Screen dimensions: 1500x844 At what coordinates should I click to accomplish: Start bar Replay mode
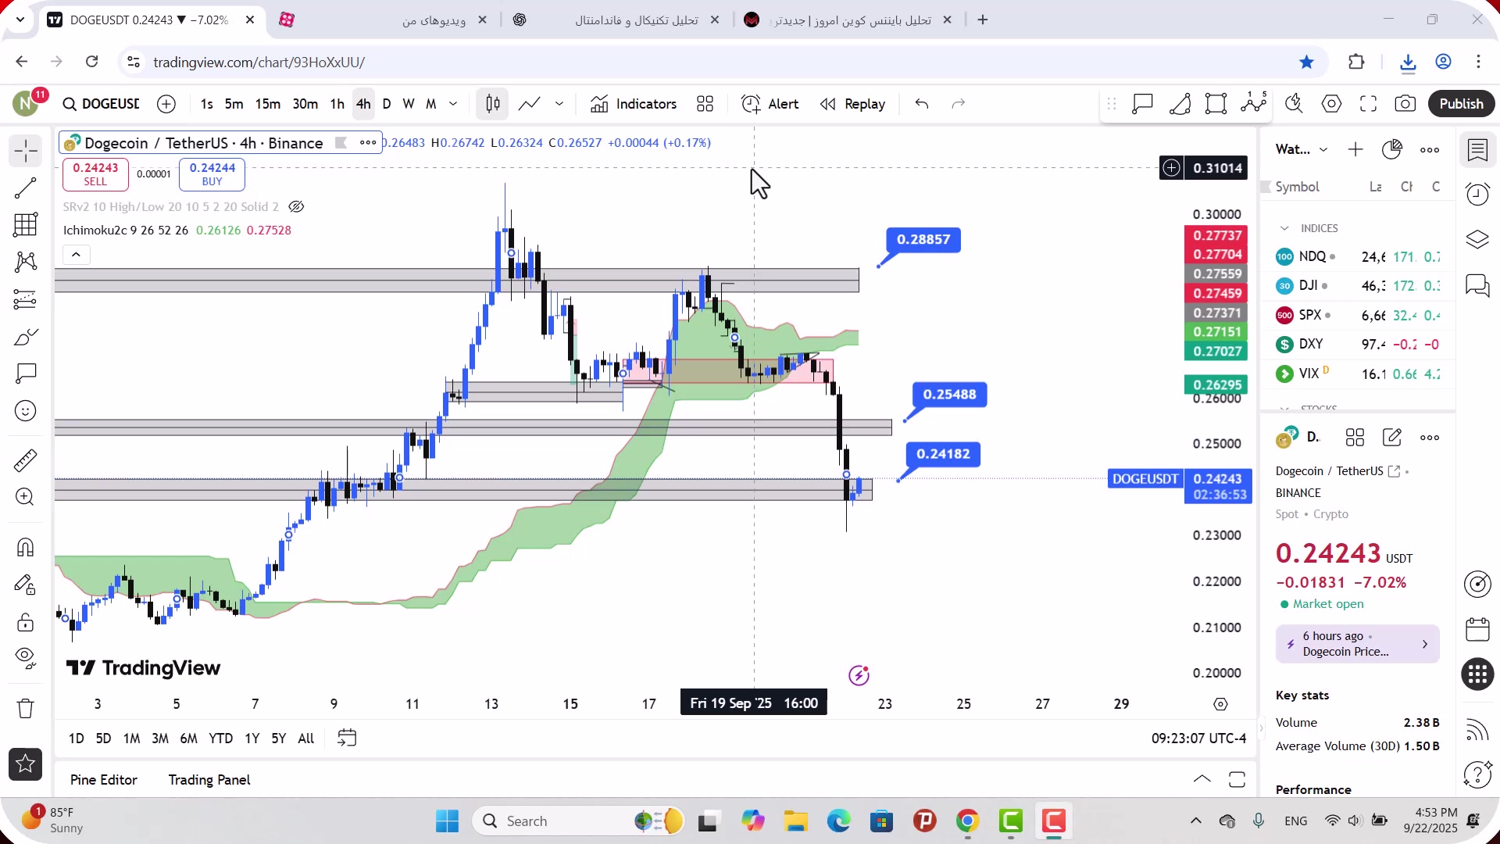853,104
